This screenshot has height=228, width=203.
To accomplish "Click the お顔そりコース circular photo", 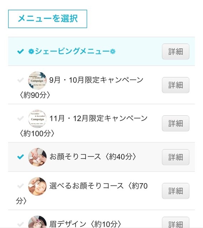I will 37,157.
